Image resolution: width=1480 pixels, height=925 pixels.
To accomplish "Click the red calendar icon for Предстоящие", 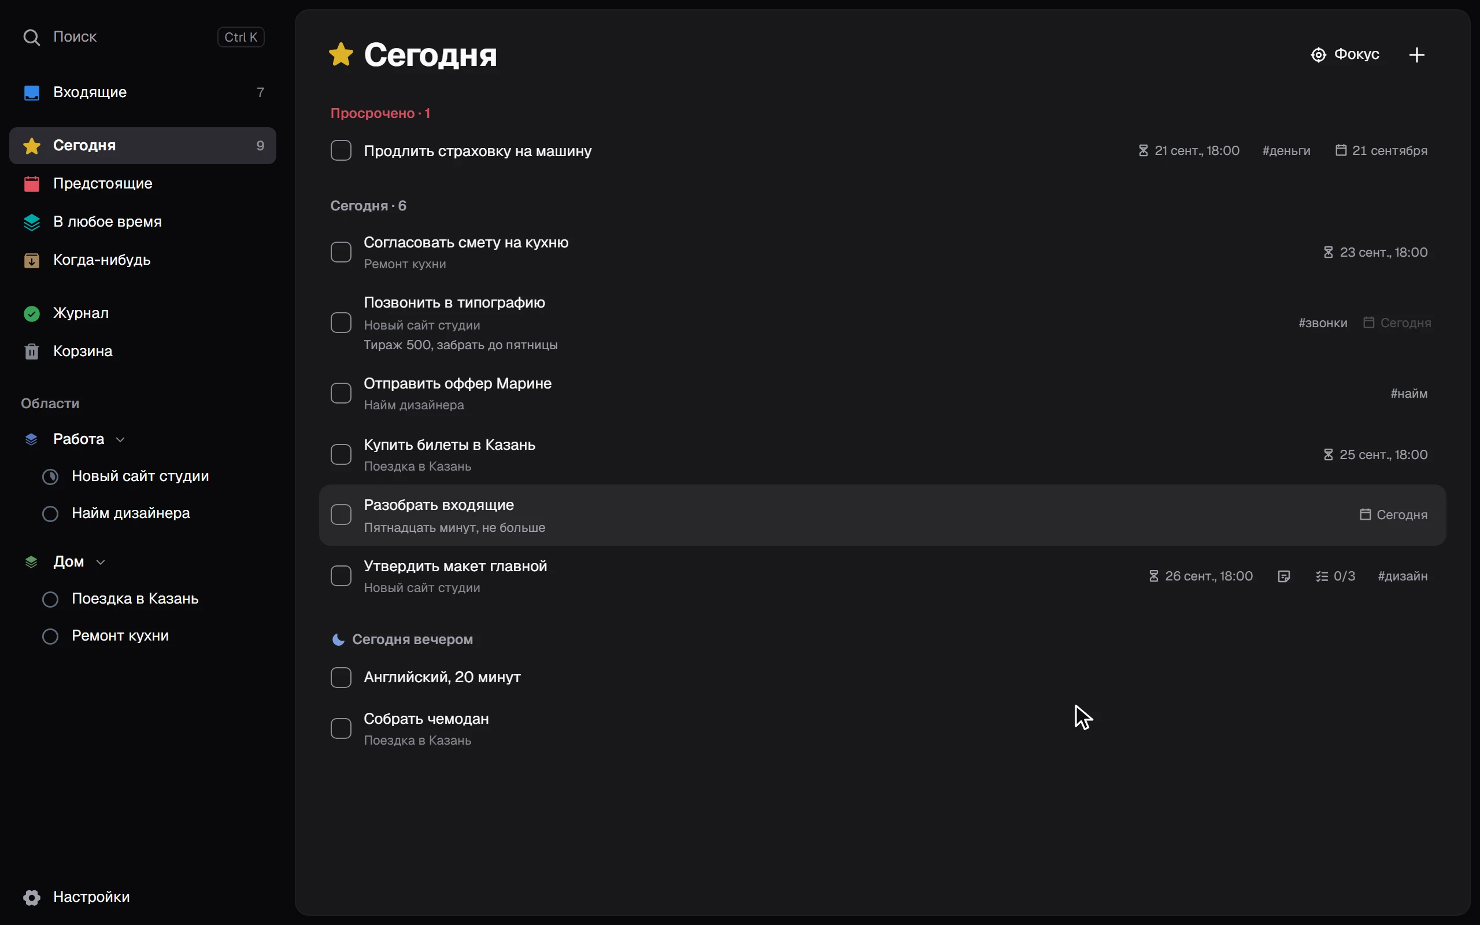I will 31,183.
